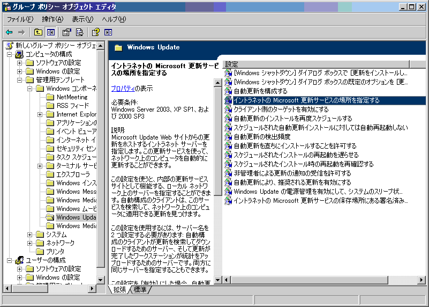This screenshot has width=429, height=307.
Task: Expand ネットワーク tree node
Action: pyautogui.click(x=30, y=243)
